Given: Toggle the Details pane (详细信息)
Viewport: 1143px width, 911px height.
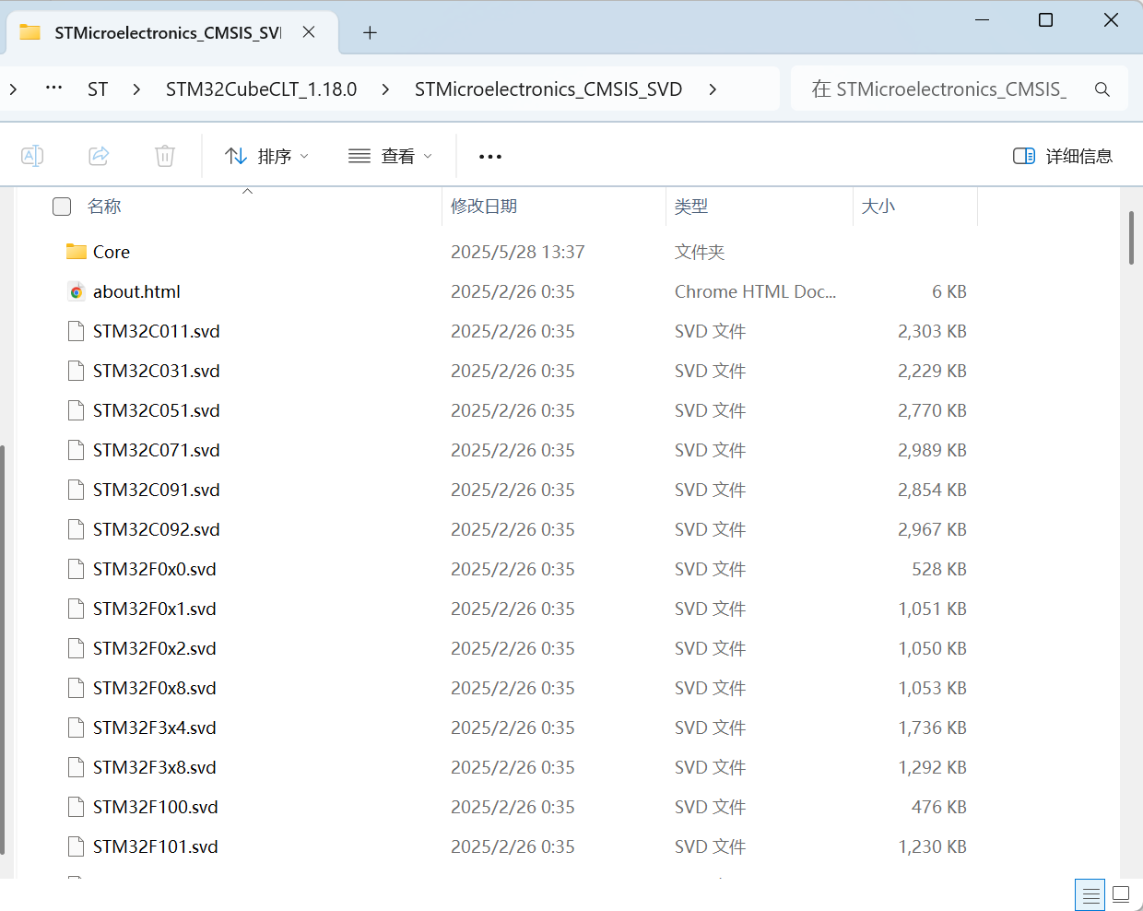Looking at the screenshot, I should pyautogui.click(x=1063, y=156).
